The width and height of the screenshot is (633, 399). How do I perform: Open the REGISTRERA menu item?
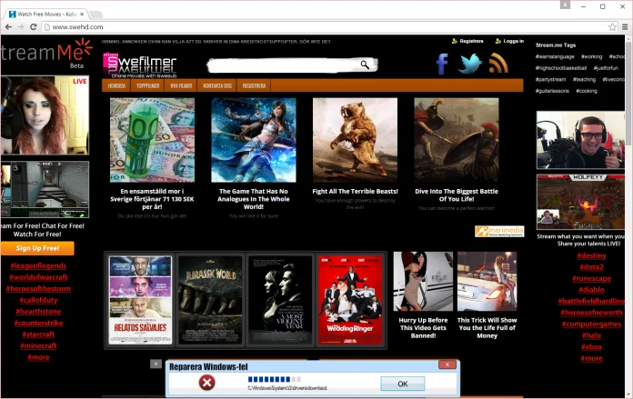(254, 85)
